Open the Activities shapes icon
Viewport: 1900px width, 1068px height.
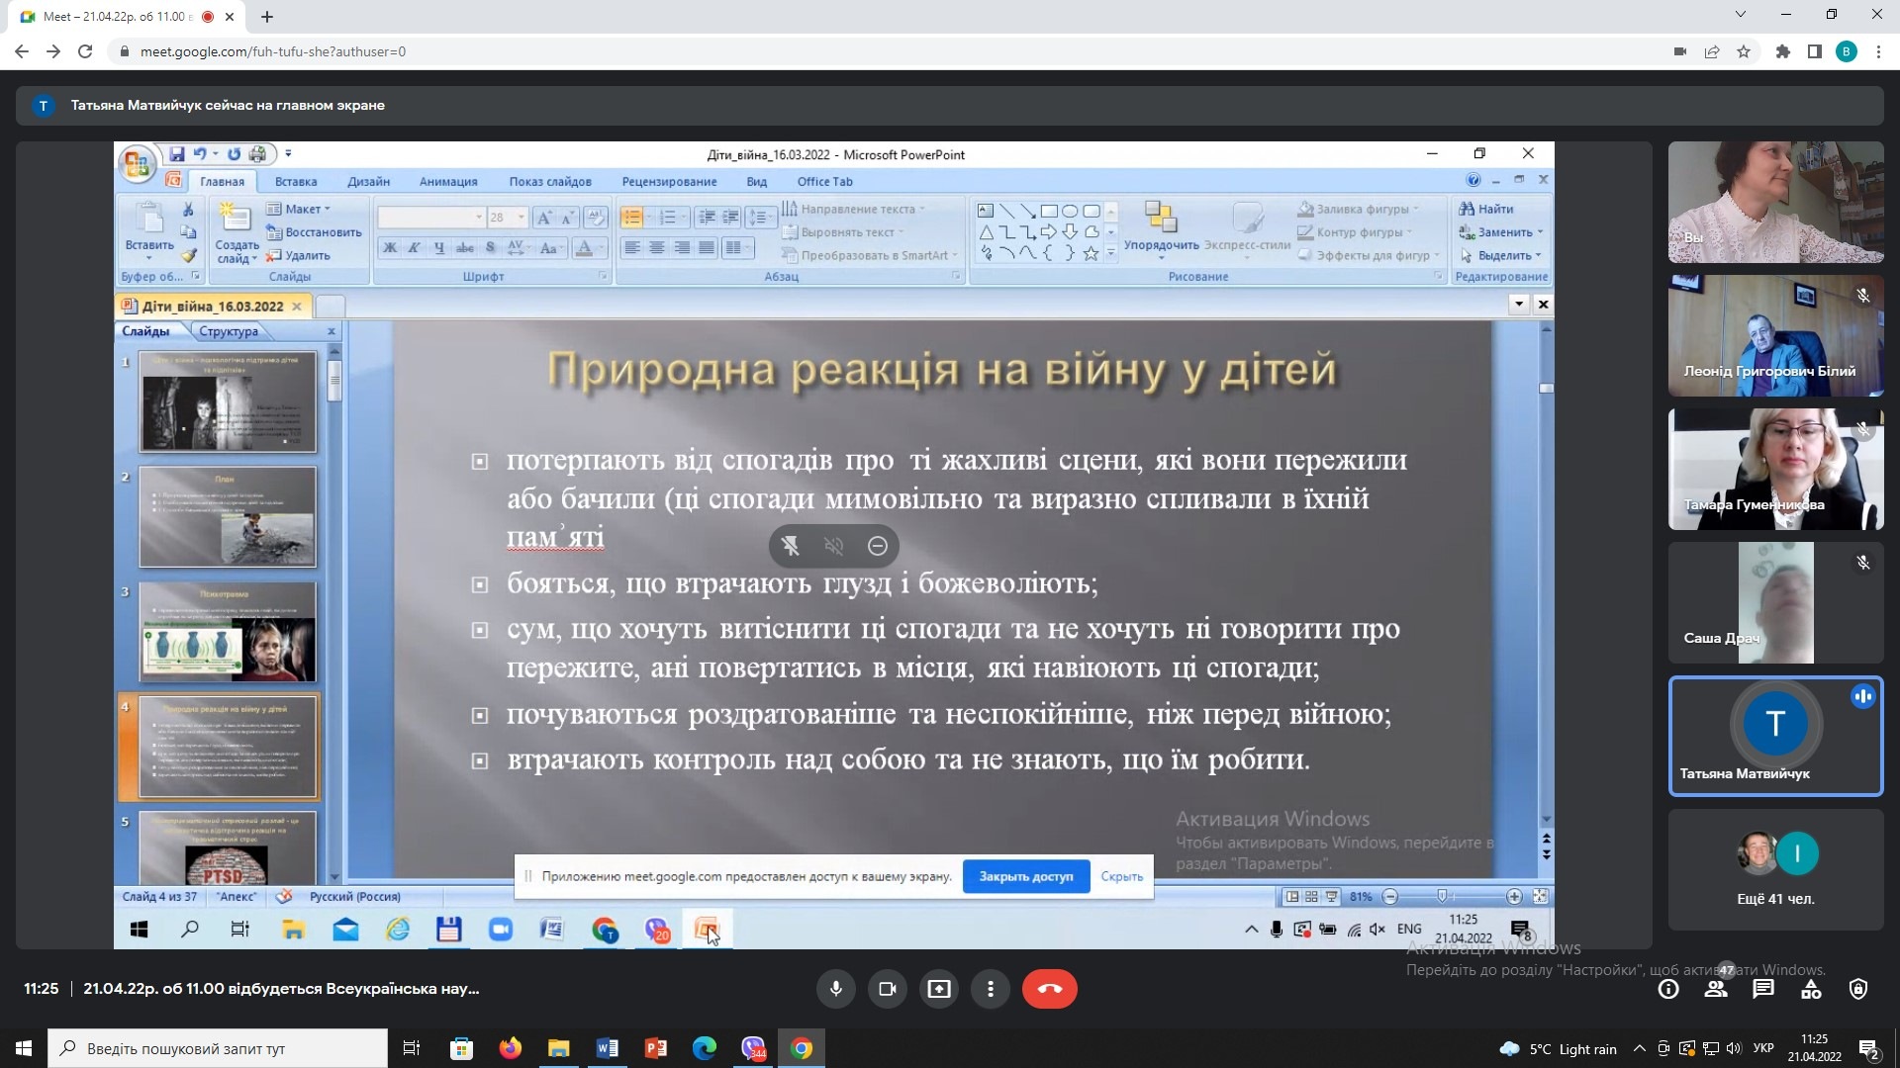(1811, 989)
